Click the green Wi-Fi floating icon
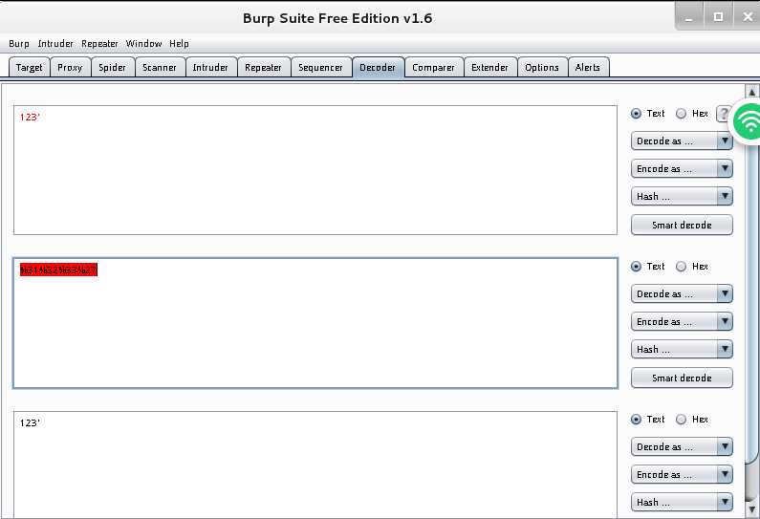Viewport: 760px width, 519px height. [747, 121]
